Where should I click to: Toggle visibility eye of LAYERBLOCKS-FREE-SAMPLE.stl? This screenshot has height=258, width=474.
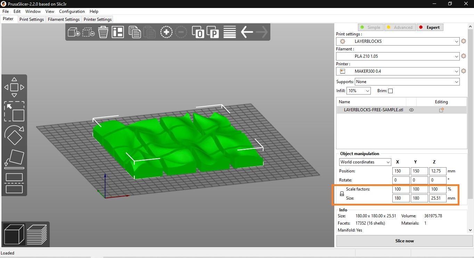click(x=411, y=110)
